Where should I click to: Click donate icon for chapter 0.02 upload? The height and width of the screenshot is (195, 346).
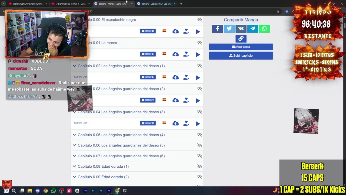tap(186, 77)
